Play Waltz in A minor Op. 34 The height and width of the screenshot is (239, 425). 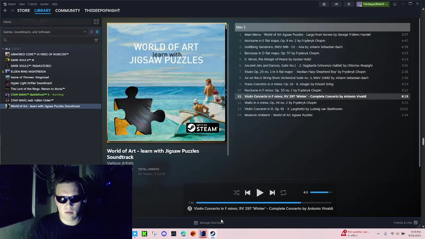point(322,103)
